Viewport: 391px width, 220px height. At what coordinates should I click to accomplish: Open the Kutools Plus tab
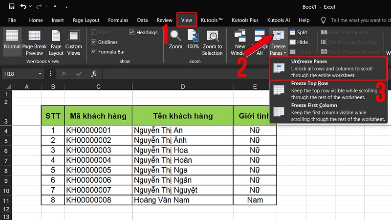(245, 20)
